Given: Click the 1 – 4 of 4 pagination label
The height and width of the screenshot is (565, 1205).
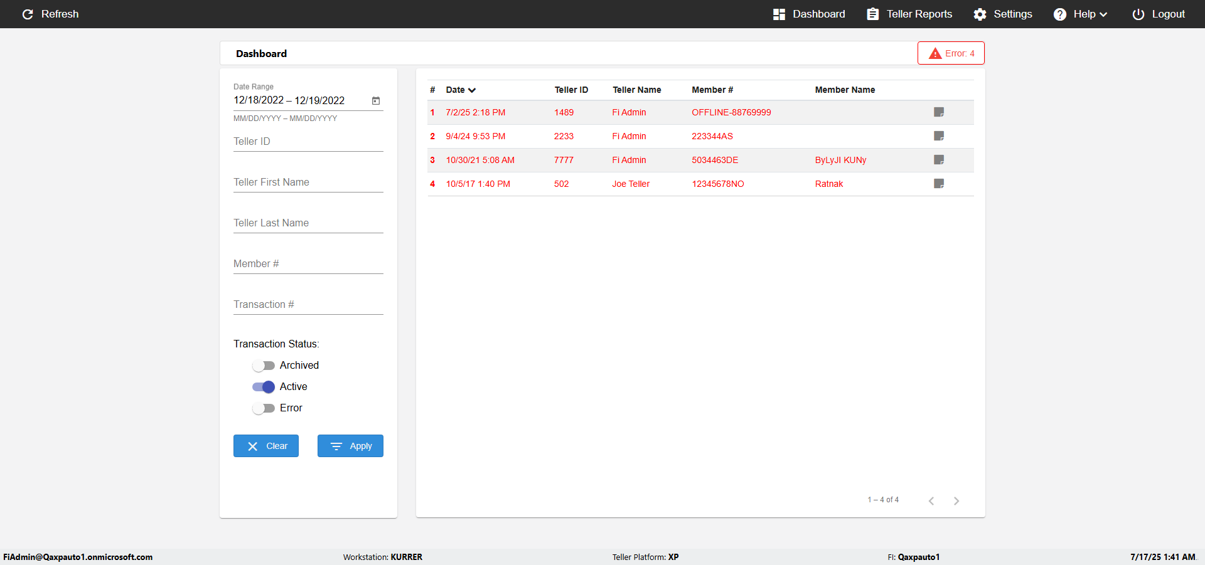Looking at the screenshot, I should pos(883,500).
